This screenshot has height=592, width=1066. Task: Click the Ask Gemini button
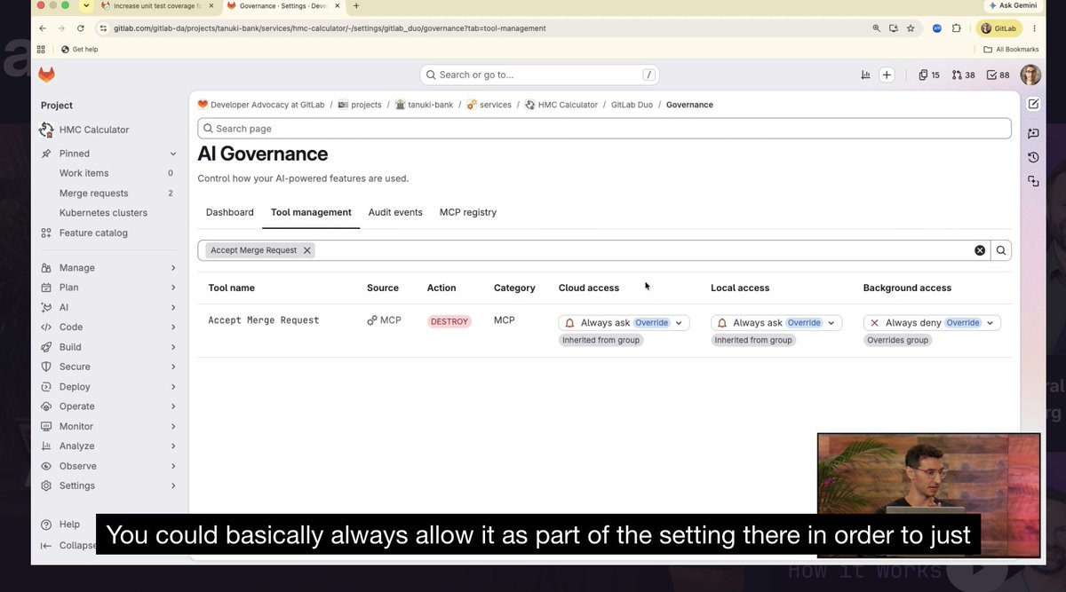pos(1013,5)
